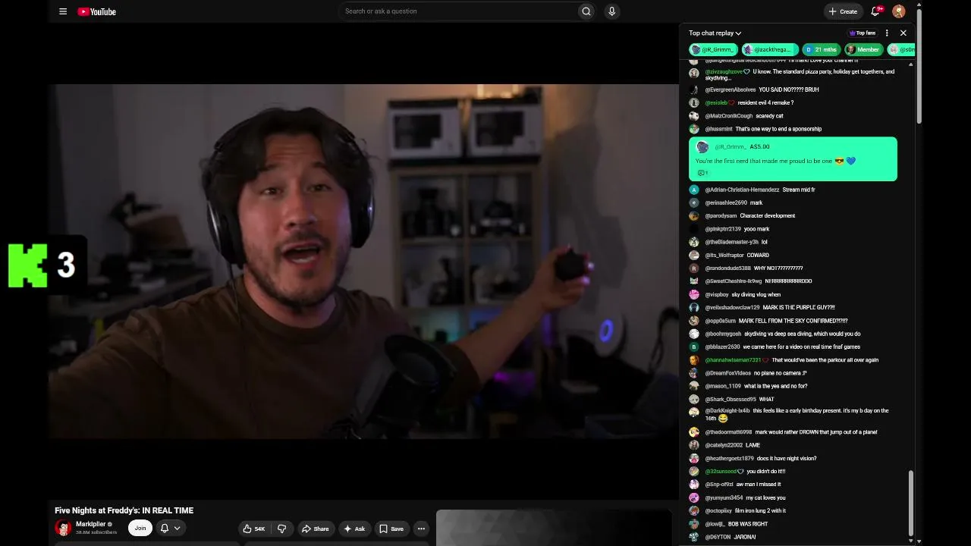This screenshot has height=546, width=971.
Task: Click @esioleb chat author name
Action: [x=716, y=102]
